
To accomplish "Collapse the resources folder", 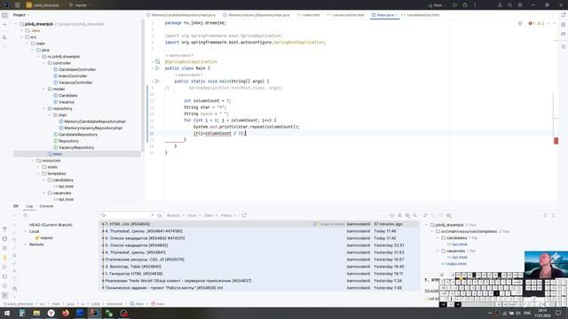I will tap(33, 160).
